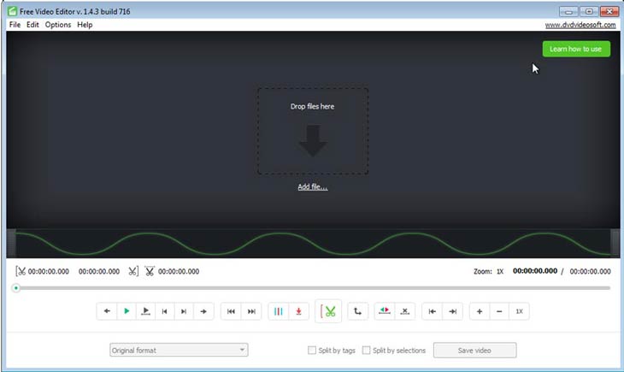Click the Drop files here area
The width and height of the screenshot is (624, 372).
(x=313, y=131)
